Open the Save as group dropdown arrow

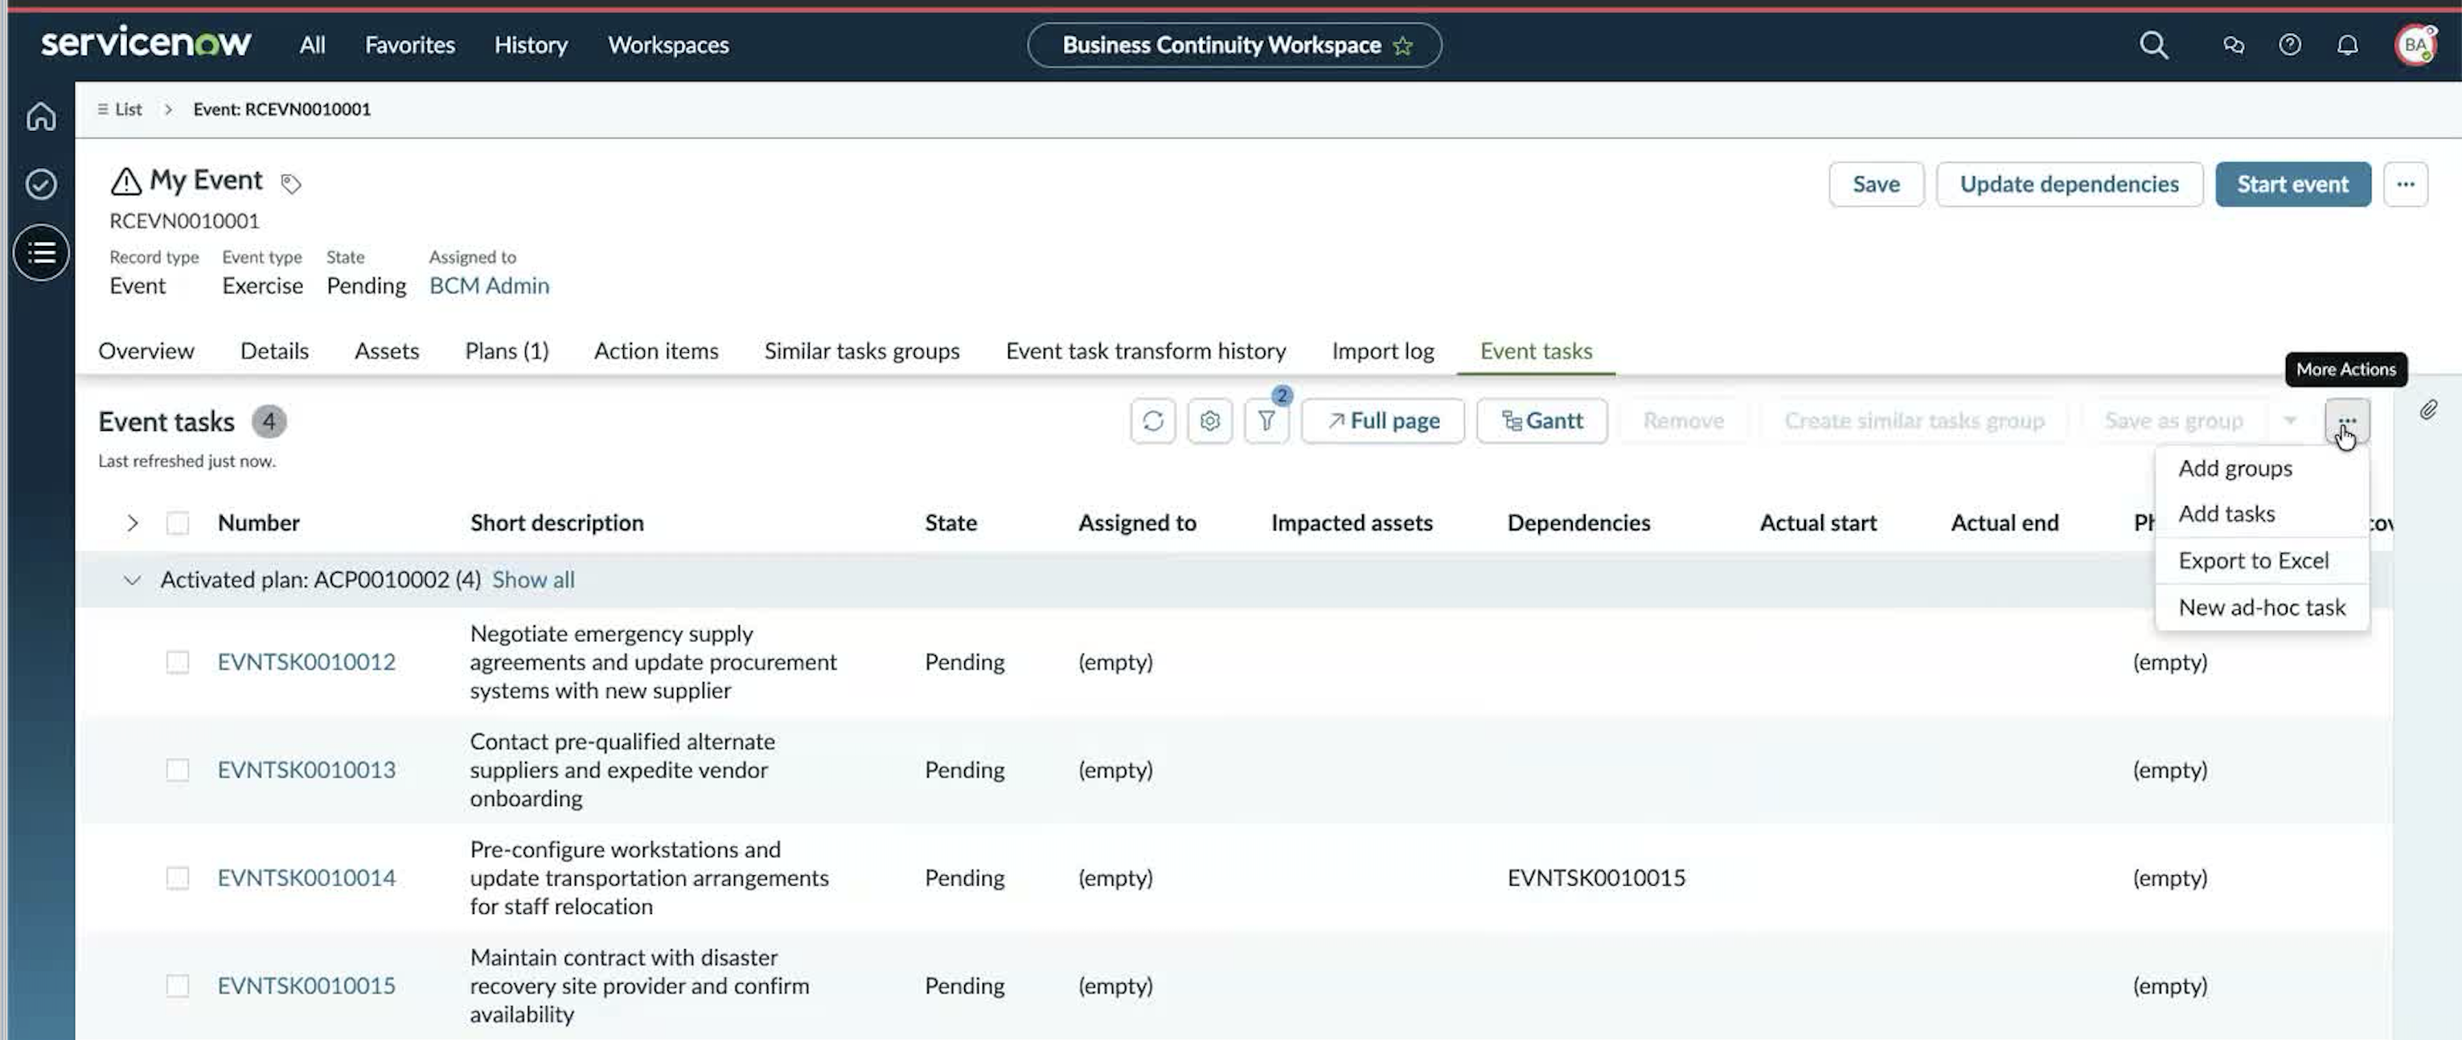pos(2289,421)
